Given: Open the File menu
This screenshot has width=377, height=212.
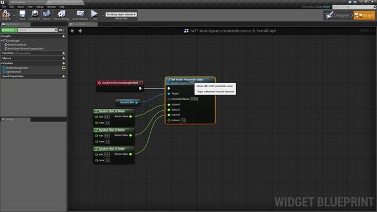Looking at the screenshot, I should [4, 6].
